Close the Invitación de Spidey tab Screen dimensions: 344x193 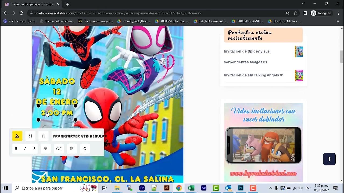point(58,4)
